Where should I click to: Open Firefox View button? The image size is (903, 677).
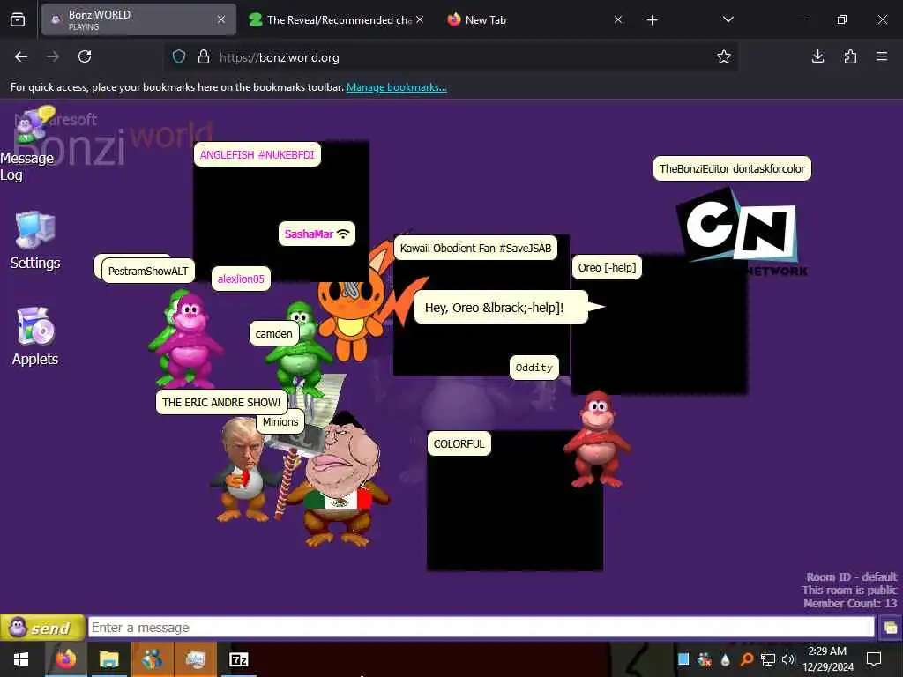pos(18,19)
